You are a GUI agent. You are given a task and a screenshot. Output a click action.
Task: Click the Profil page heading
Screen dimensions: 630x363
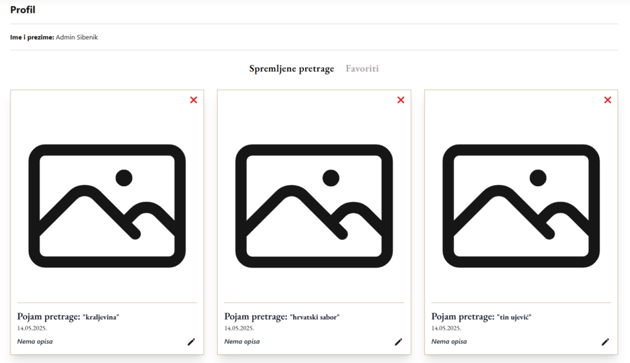[x=23, y=10]
